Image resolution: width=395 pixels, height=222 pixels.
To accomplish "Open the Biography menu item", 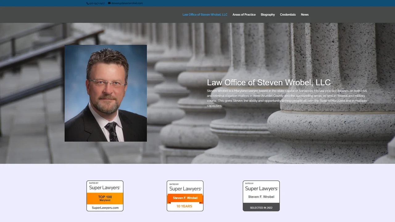I will [268, 14].
